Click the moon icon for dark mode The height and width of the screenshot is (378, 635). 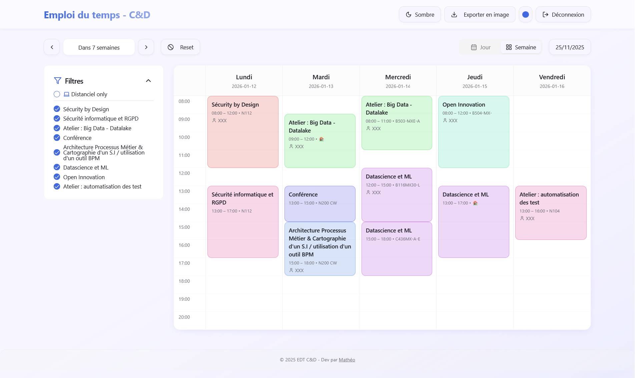click(409, 15)
